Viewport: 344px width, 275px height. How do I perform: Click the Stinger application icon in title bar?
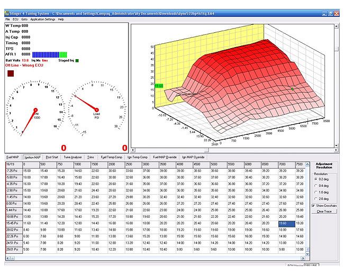[x=6, y=13]
